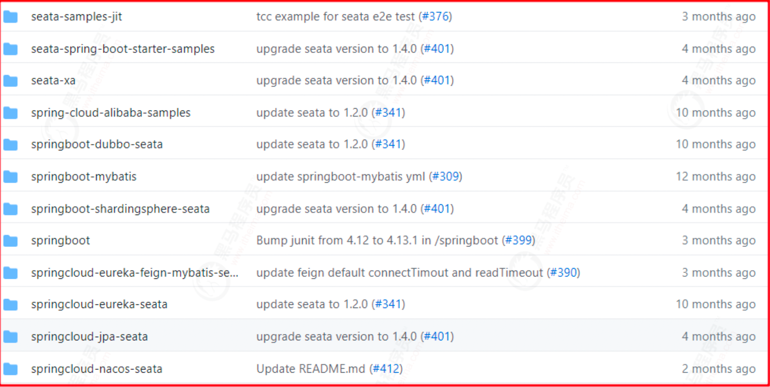
Task: Open 'upgrade seata version' commit in seata-xa row
Action: (336, 80)
